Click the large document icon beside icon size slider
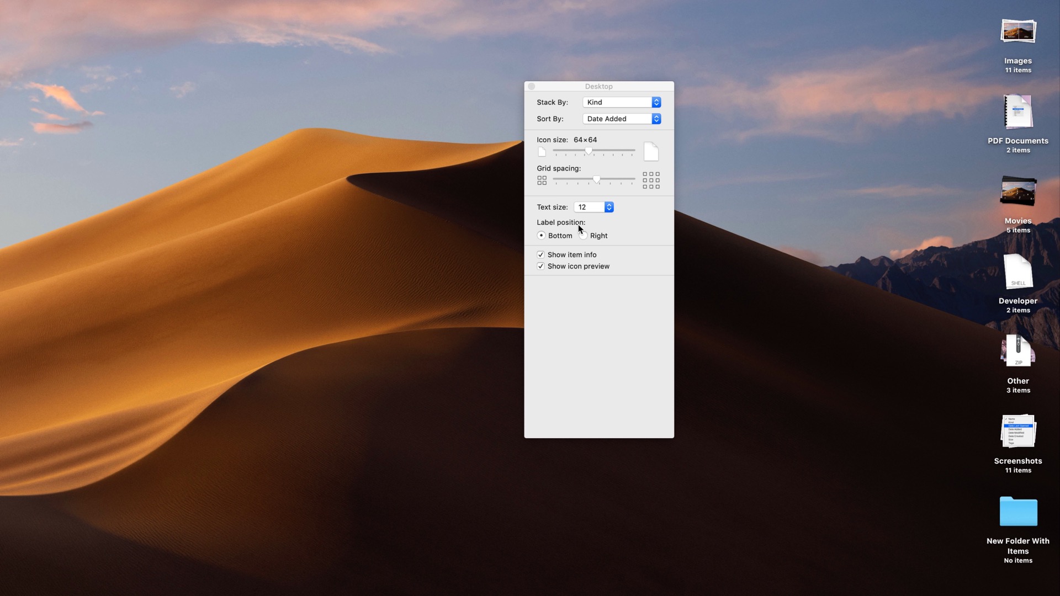 651,151
